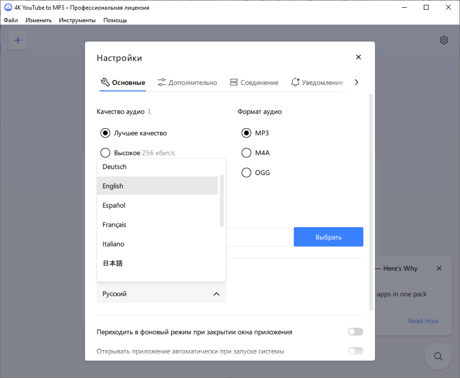
Task: Switch to Соединение tab
Action: point(254,83)
